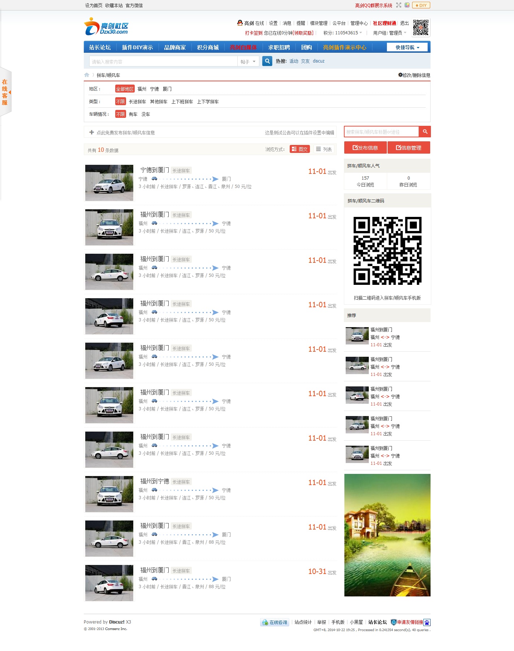Open the 管理中心 link
This screenshot has width=514, height=651.
click(359, 23)
